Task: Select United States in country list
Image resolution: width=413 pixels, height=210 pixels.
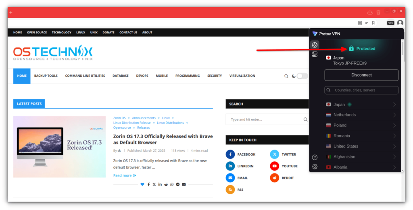Action: click(x=361, y=146)
